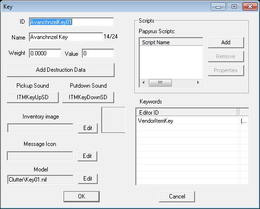Click the Script Name column header
This screenshot has height=209, width=260.
pyautogui.click(x=171, y=42)
